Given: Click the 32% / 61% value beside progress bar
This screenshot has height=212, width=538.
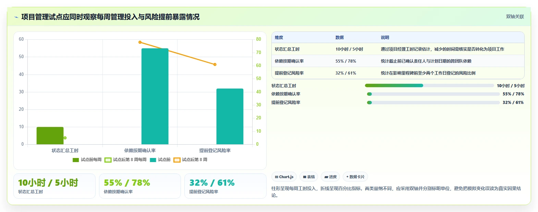Looking at the screenshot, I should tap(513, 103).
